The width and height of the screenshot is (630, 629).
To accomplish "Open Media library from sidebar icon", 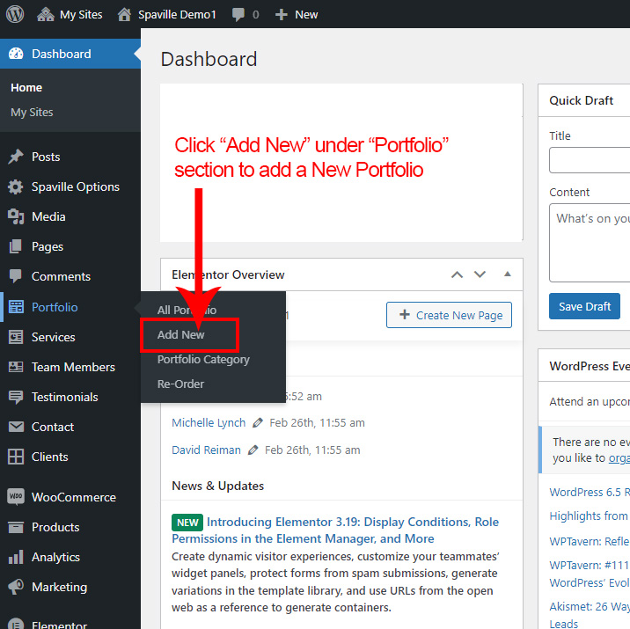I will click(16, 216).
